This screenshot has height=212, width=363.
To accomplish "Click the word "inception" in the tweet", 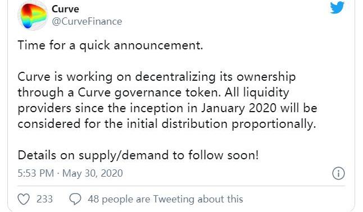I will pyautogui.click(x=156, y=108).
